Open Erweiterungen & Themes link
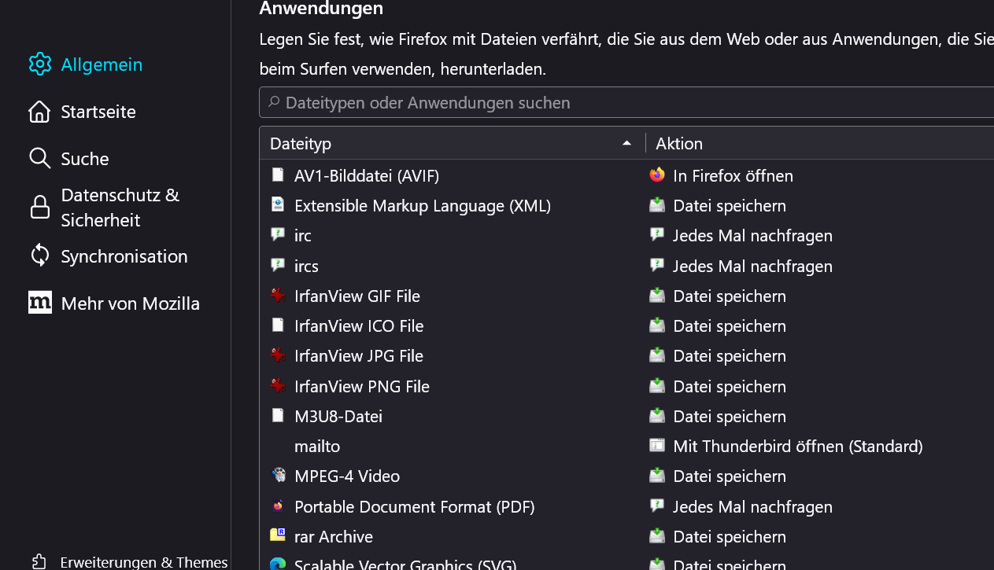Viewport: 994px width, 570px height. point(144,561)
